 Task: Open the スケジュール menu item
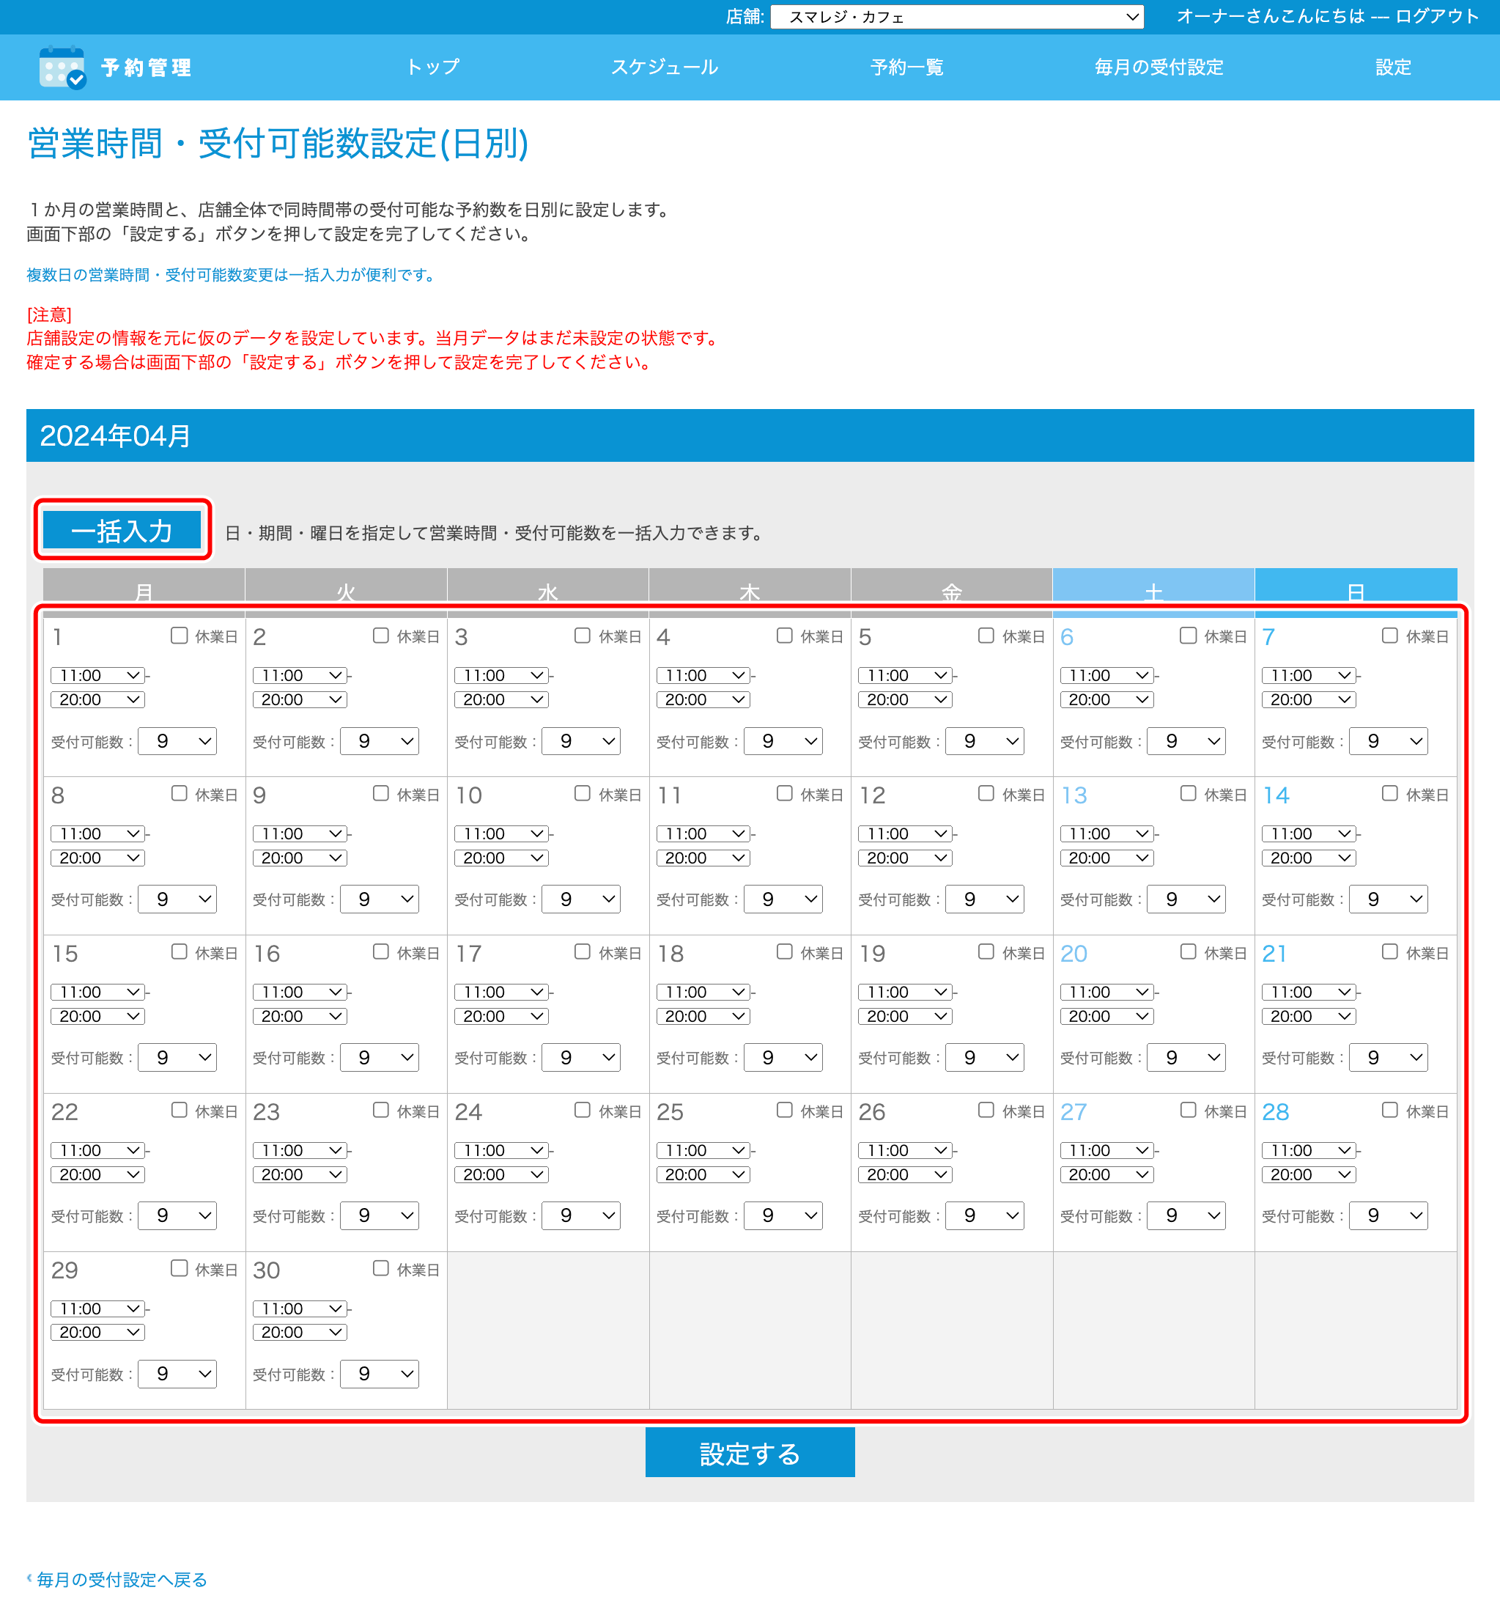pyautogui.click(x=665, y=67)
